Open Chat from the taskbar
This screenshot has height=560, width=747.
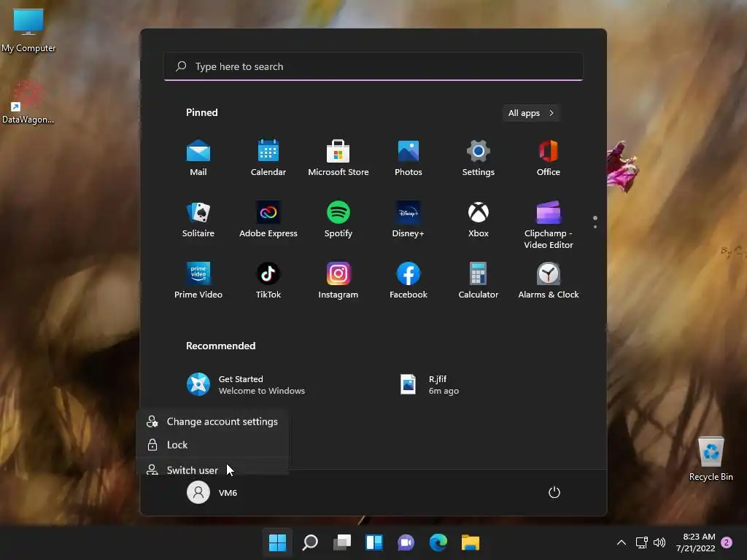406,542
